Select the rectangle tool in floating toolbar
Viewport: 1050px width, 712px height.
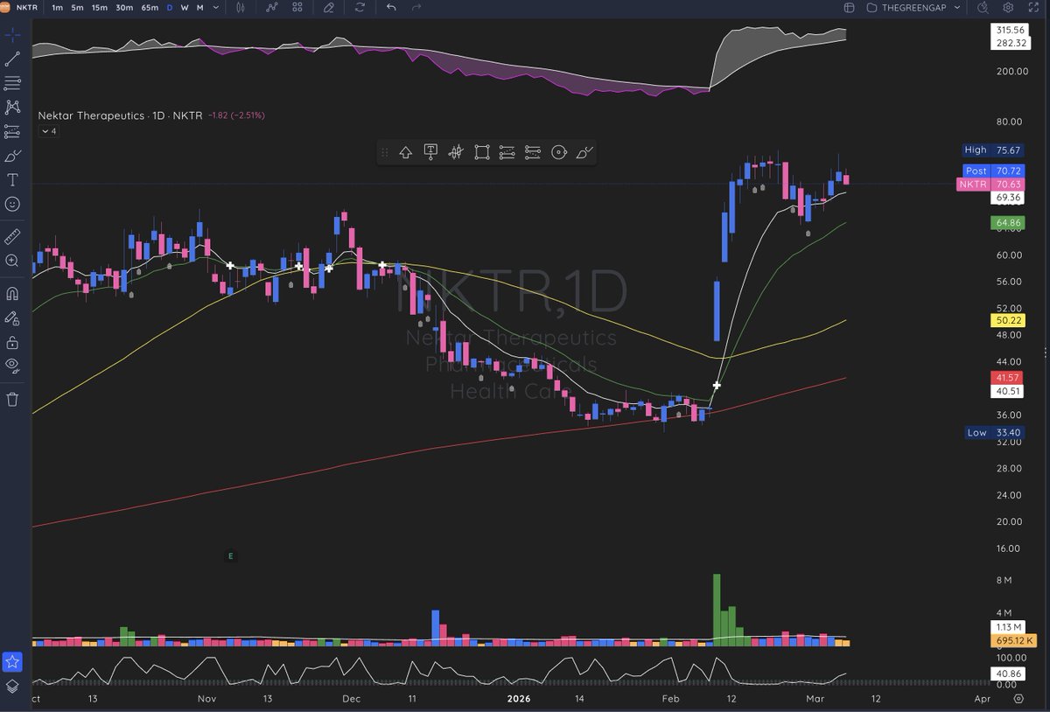[481, 152]
